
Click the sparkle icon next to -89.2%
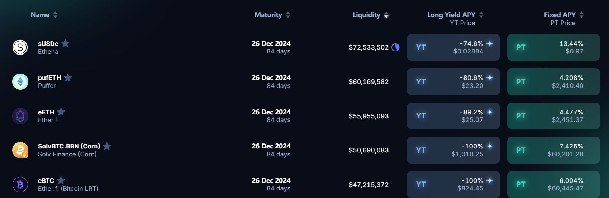coord(490,112)
